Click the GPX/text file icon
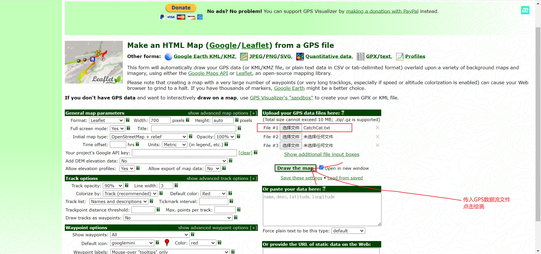 pos(360,56)
